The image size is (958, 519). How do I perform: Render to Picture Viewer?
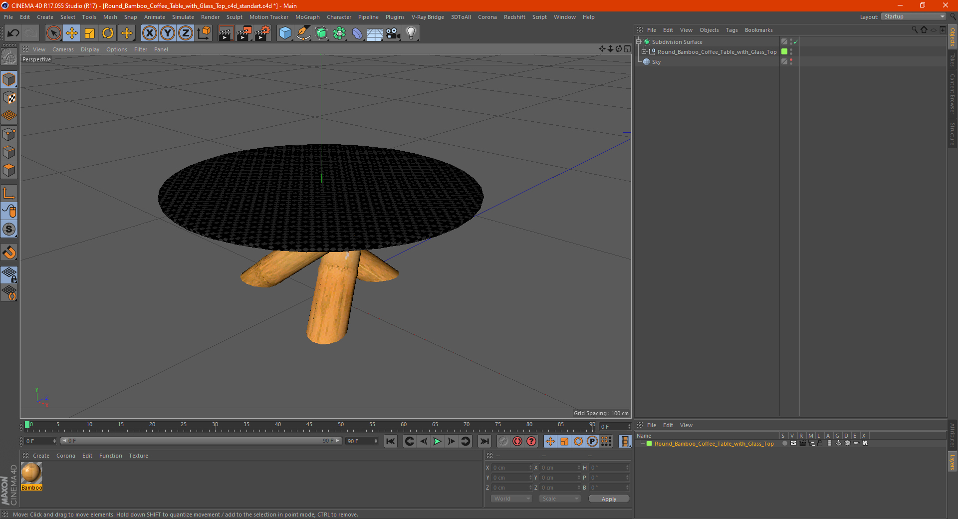click(x=244, y=33)
